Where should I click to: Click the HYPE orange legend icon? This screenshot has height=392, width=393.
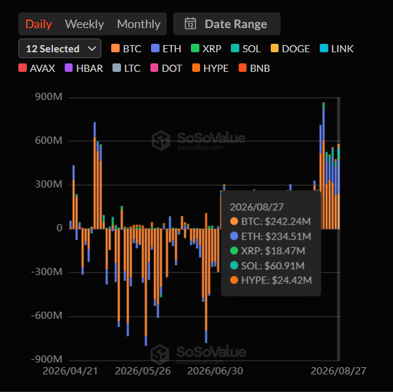click(196, 68)
